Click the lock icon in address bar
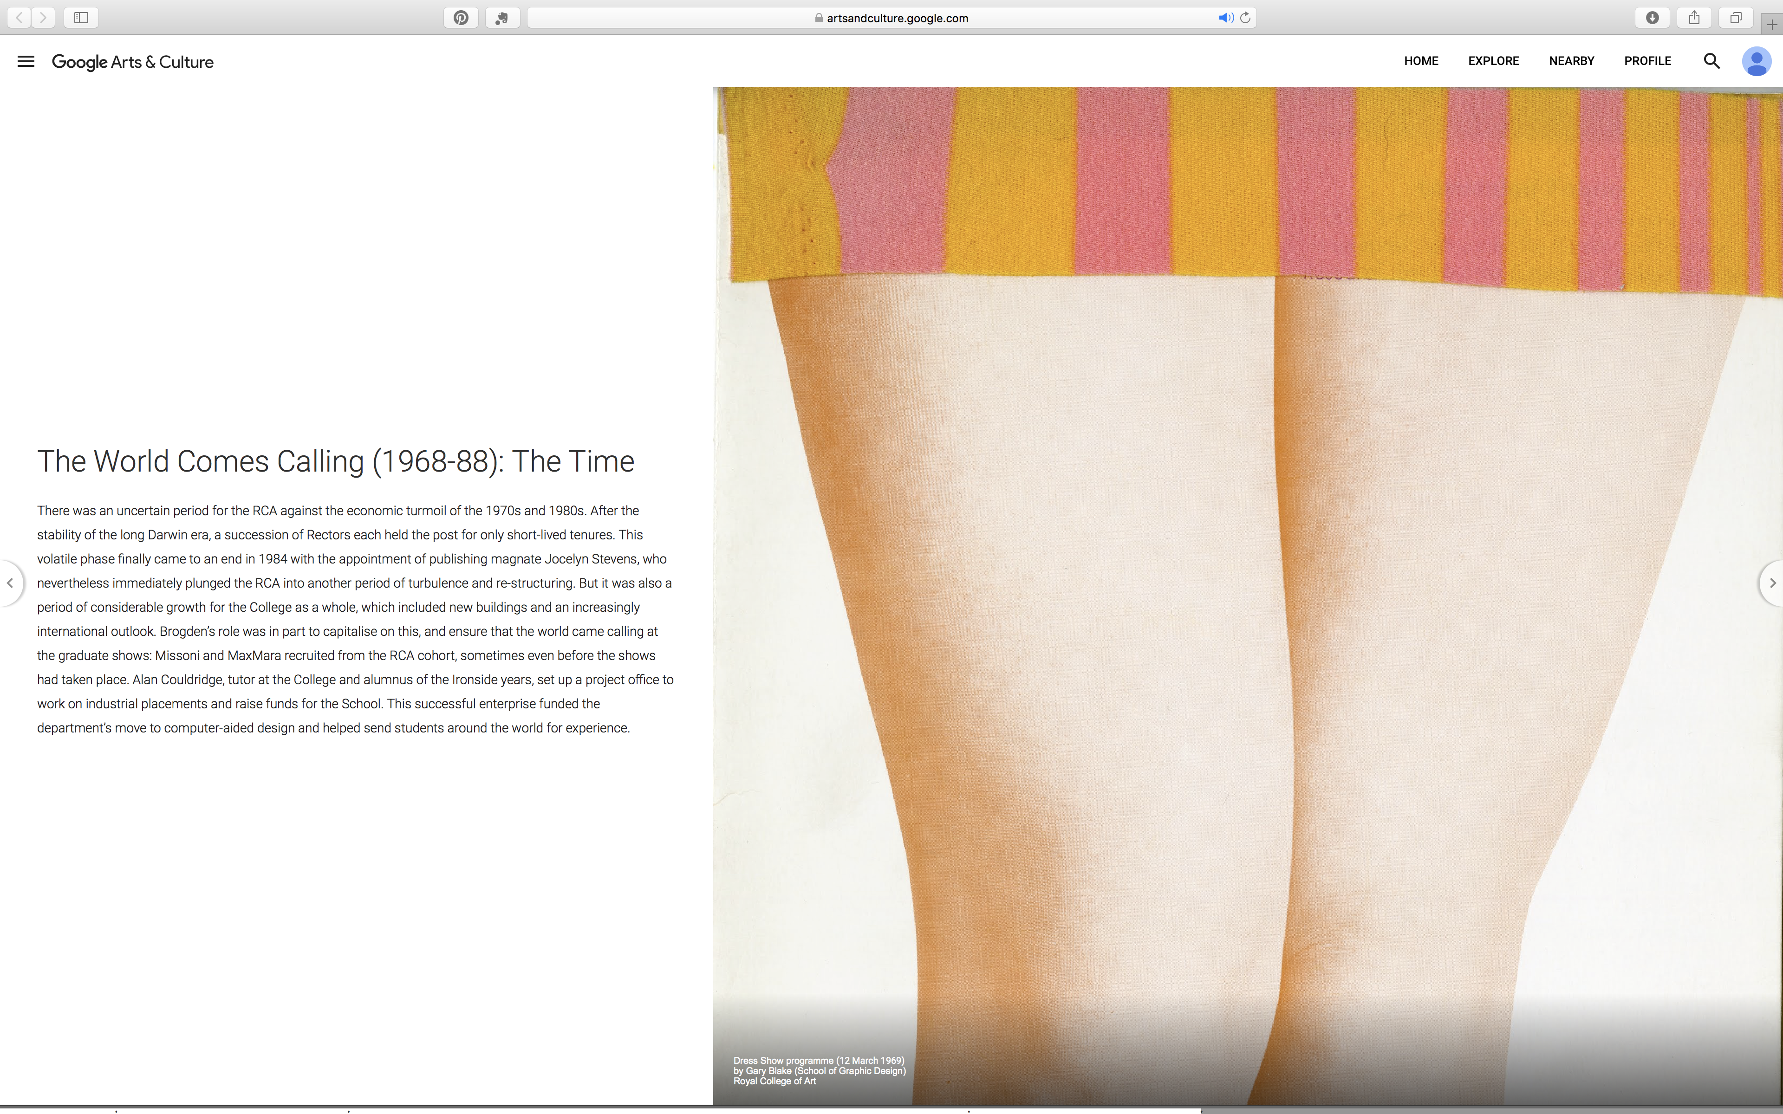1783x1114 pixels. [x=819, y=18]
